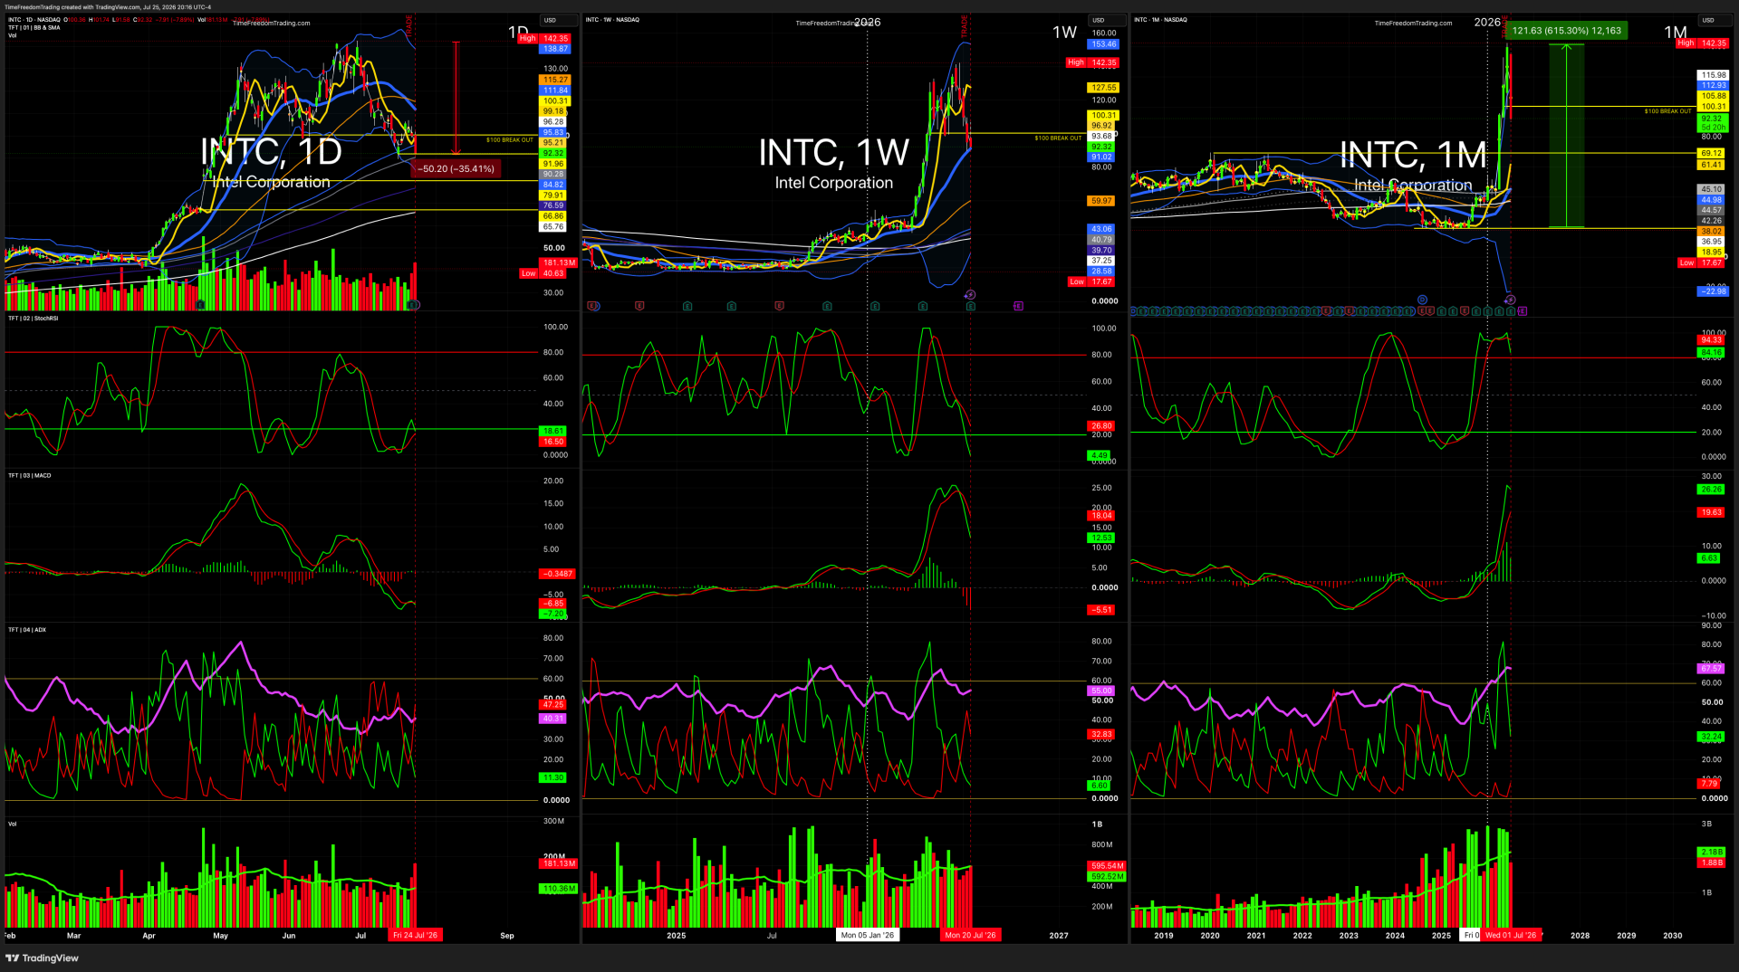Click the 'Low 17.67' label on weekly chart
1739x972 pixels.
pos(1091,282)
